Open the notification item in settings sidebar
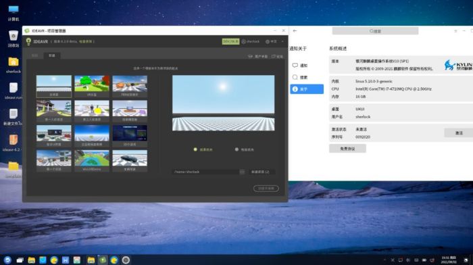Image resolution: width=473 pixels, height=265 pixels. click(x=307, y=65)
